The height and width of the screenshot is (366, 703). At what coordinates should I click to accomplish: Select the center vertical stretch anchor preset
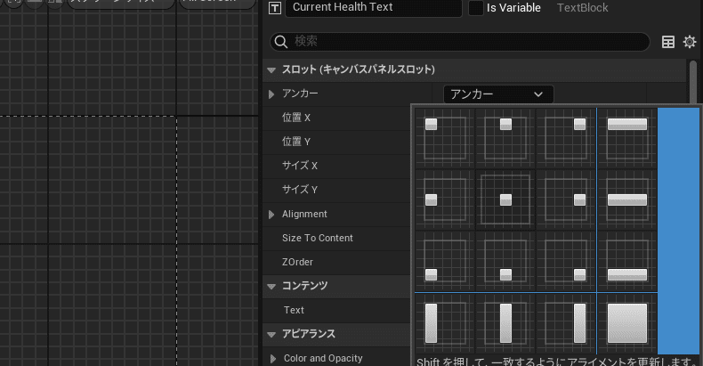(505, 323)
